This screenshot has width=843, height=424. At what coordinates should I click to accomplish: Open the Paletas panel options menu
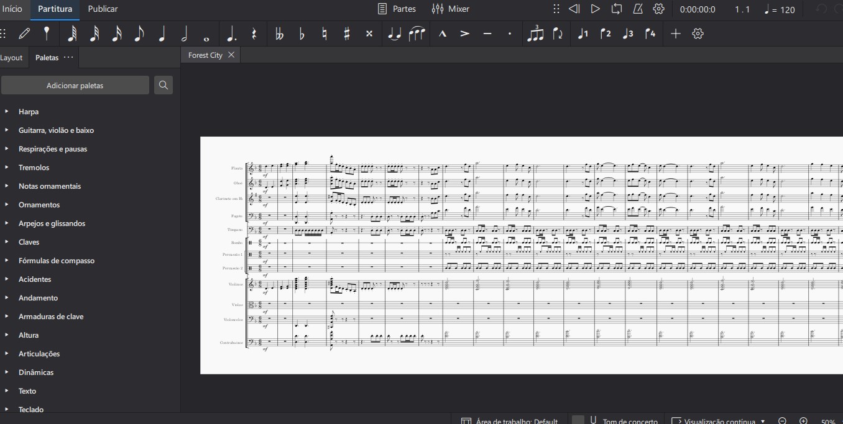coord(68,57)
